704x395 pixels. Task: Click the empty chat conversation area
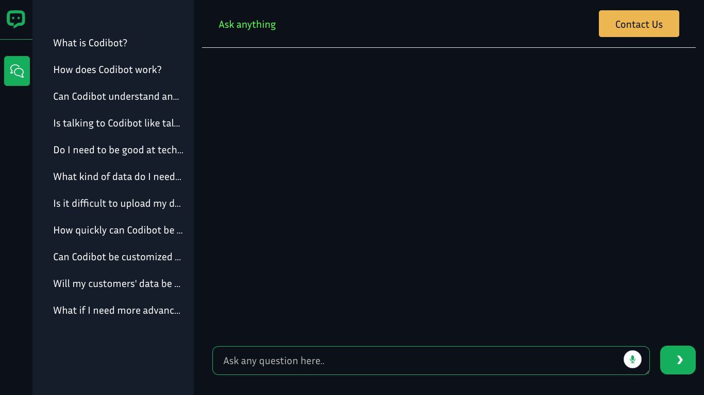(x=449, y=195)
